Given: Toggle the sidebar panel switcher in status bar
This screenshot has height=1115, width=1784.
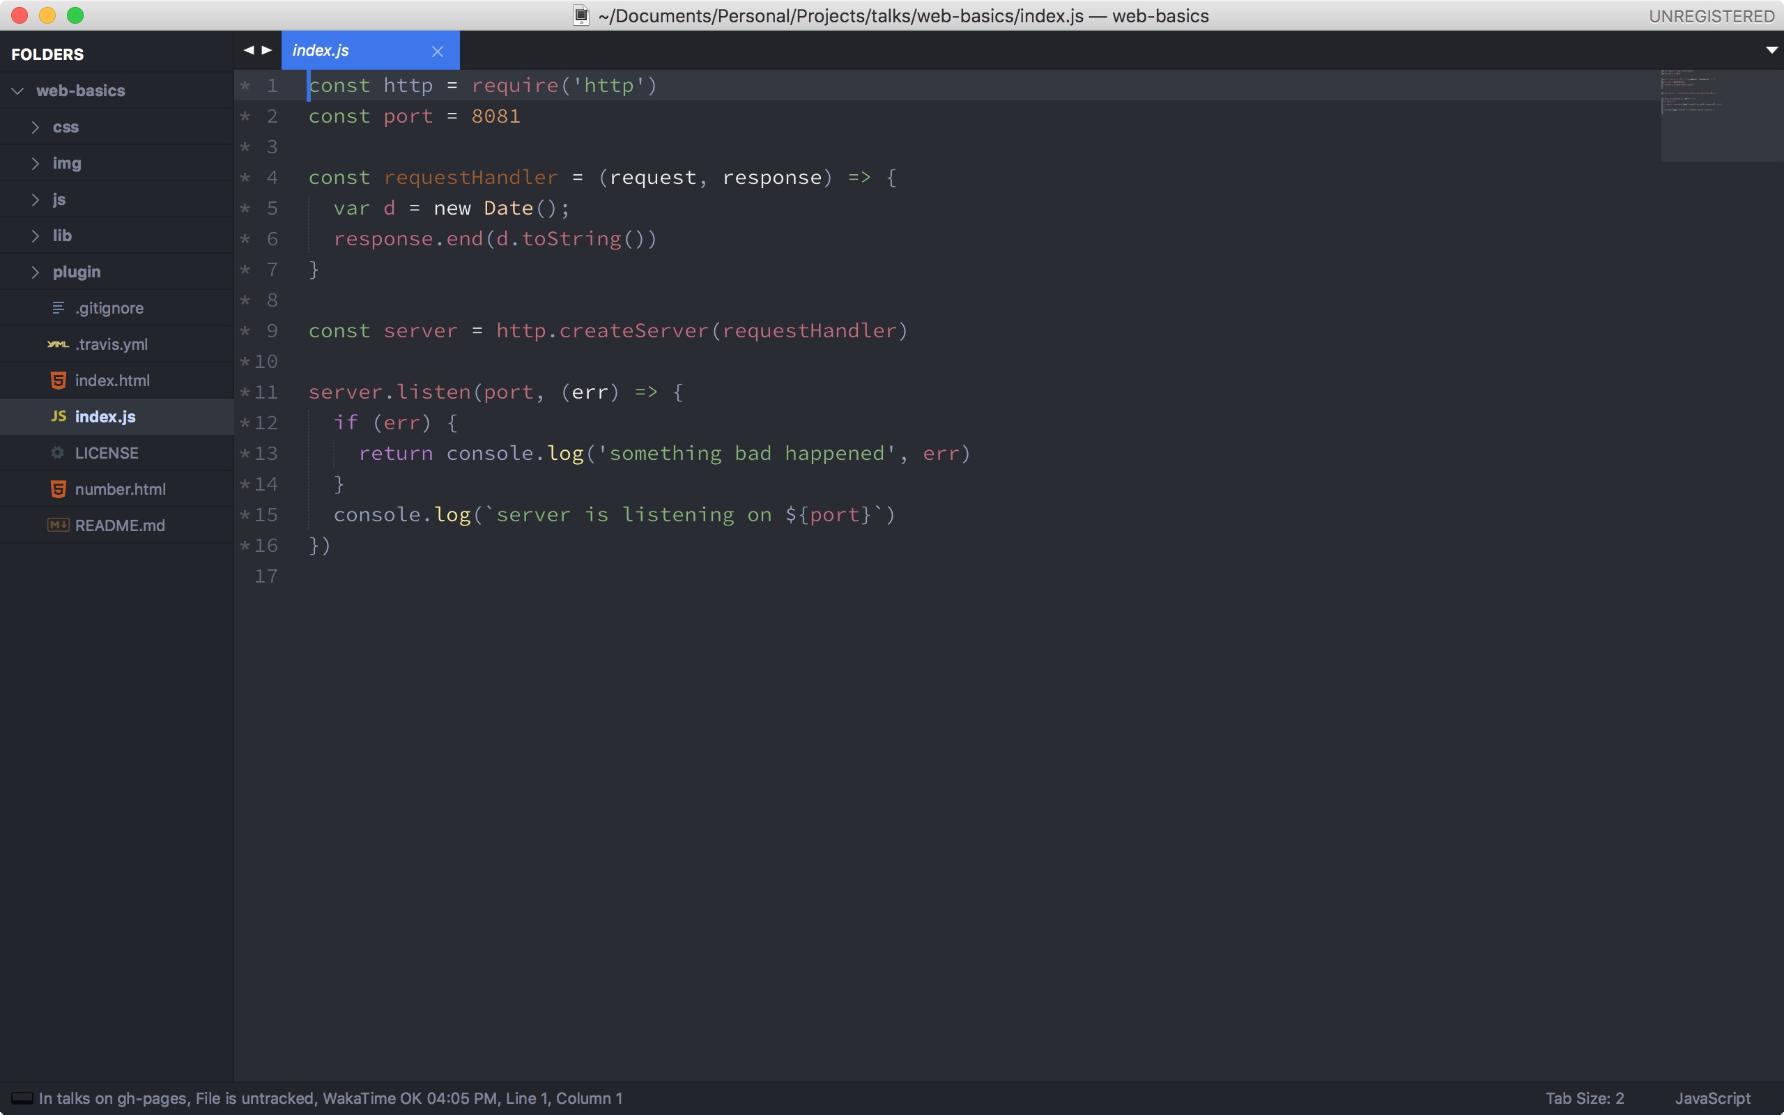Looking at the screenshot, I should 22,1098.
